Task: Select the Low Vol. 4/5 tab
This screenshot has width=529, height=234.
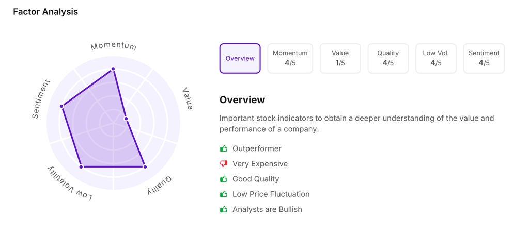Action: [x=436, y=58]
